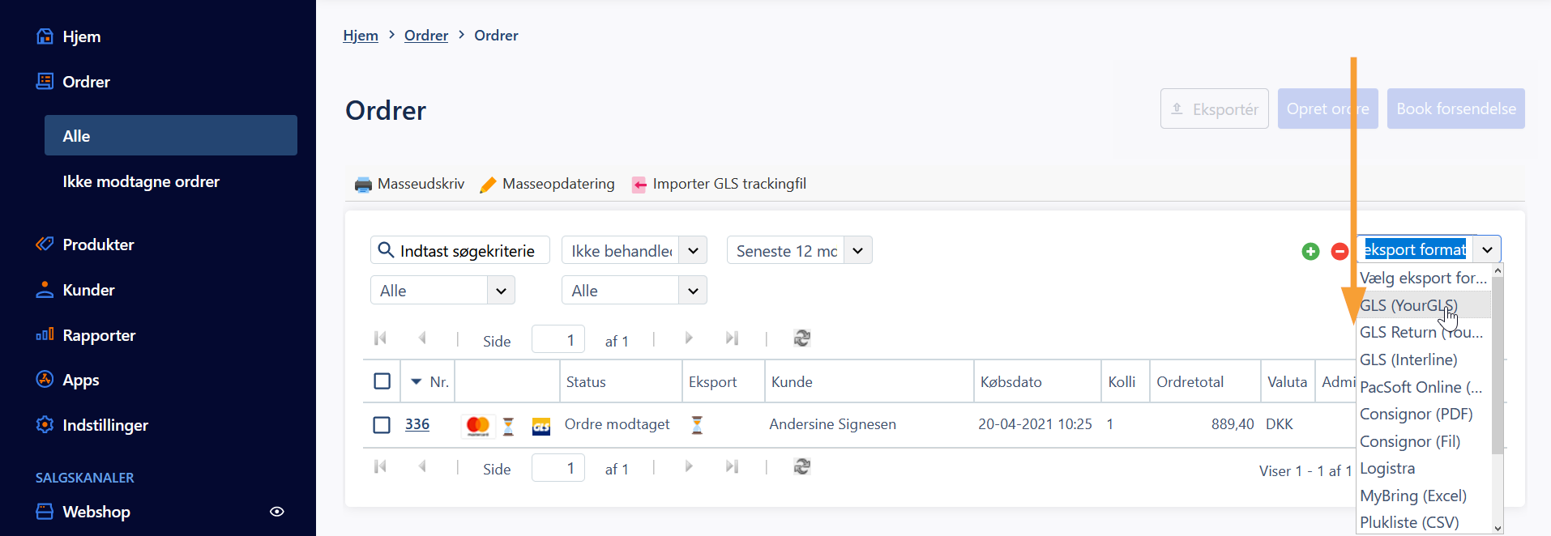The height and width of the screenshot is (536, 1551).
Task: Toggle the Webshop eye visibility icon
Action: [x=277, y=512]
